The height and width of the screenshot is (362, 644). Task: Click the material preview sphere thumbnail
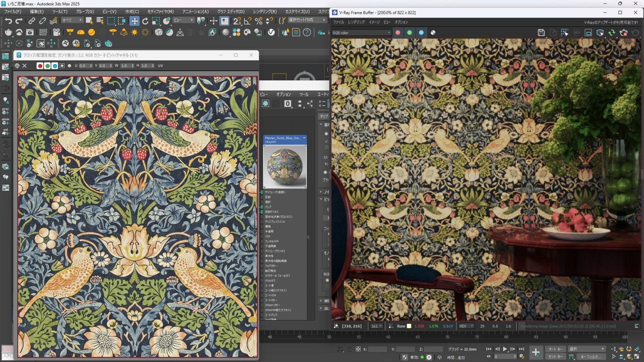pos(285,167)
